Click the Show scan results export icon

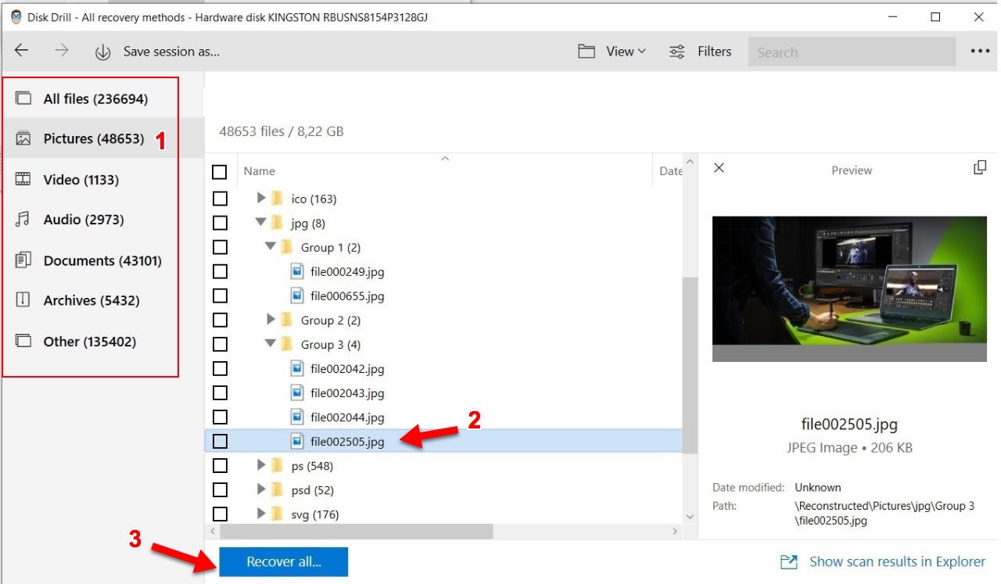pos(788,561)
